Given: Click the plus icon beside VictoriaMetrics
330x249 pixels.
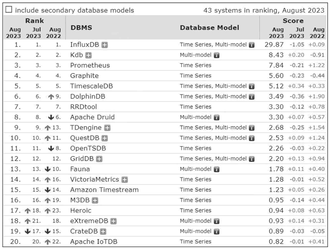Looking at the screenshot, I should (125, 179).
